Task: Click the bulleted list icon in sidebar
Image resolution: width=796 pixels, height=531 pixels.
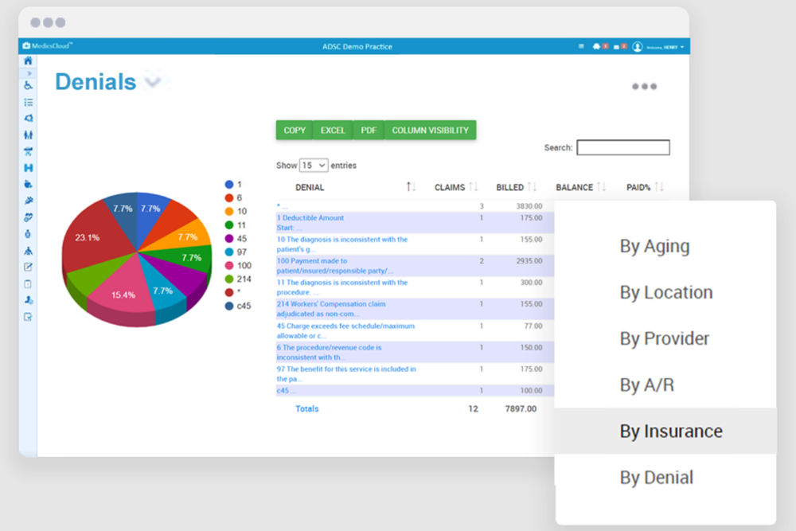Action: 29,103
